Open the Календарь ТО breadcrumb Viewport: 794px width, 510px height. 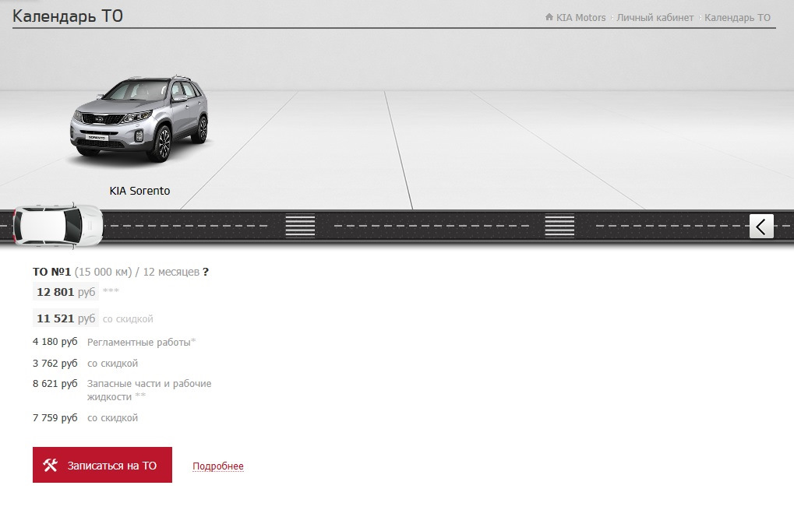737,18
